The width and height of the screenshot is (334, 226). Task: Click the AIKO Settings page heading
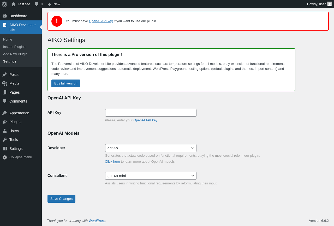[66, 40]
